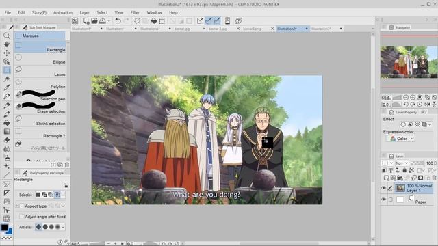Screen dimensions: 438x246
Task: Toggle visibility eye of Layer 1
Action: point(384,188)
